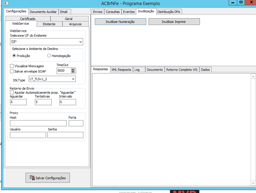Open the UF do Emitente dropdown
This screenshot has width=256, height=193.
click(46, 42)
